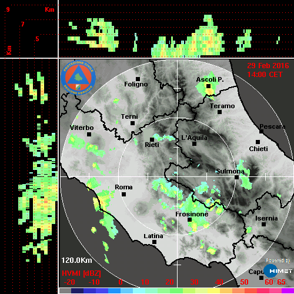Click the 'Teramo' city label

click(x=222, y=106)
